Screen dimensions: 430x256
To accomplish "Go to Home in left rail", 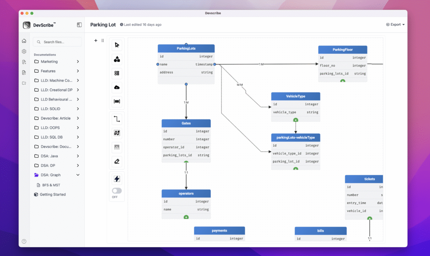I will click(x=24, y=41).
